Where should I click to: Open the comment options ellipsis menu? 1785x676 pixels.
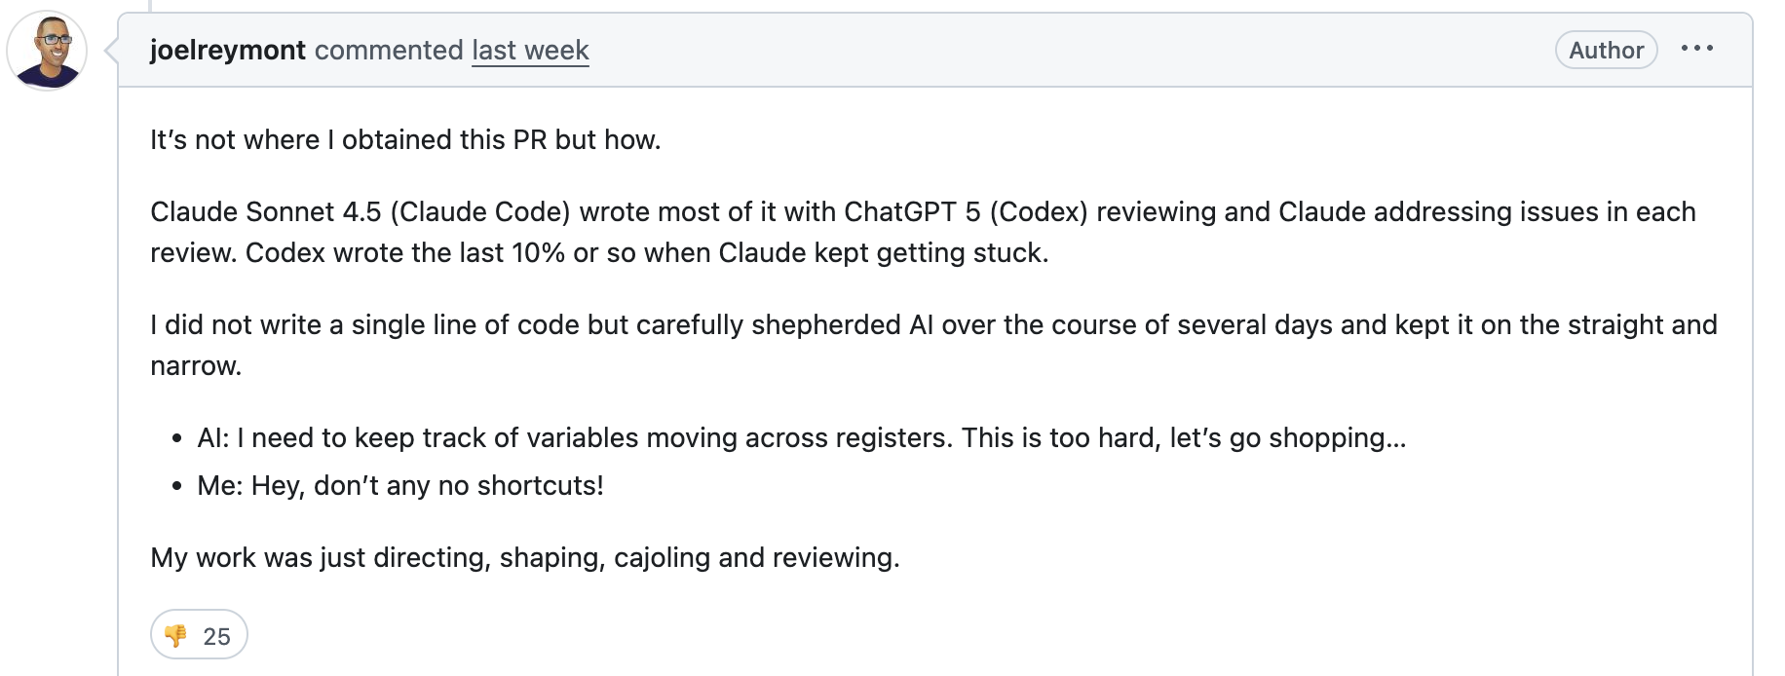point(1696,49)
